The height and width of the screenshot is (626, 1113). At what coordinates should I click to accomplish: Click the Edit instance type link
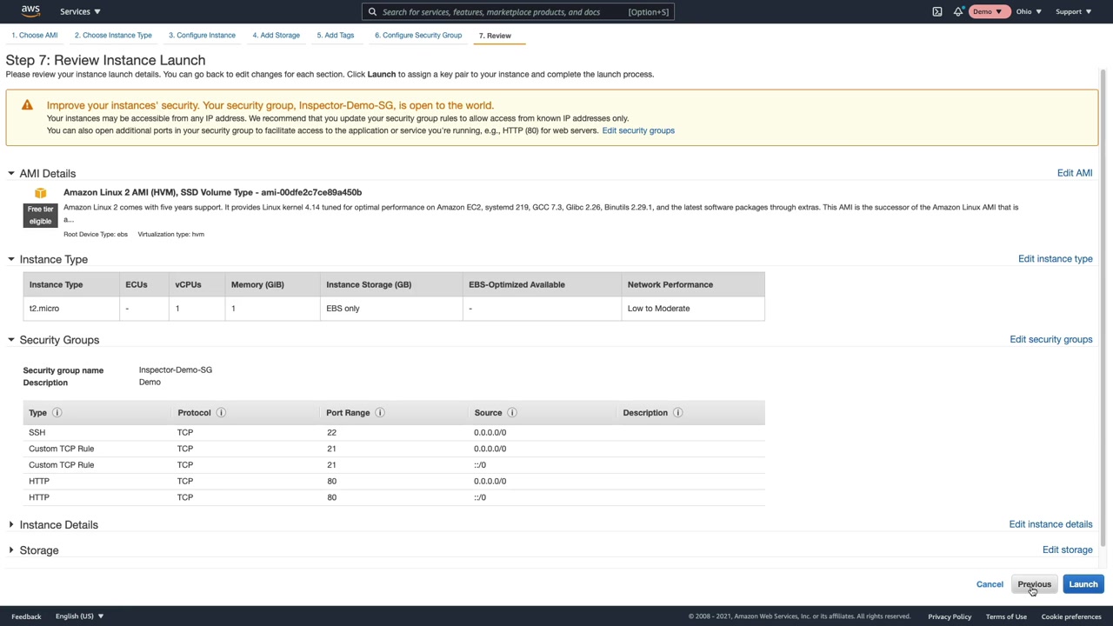click(x=1055, y=259)
